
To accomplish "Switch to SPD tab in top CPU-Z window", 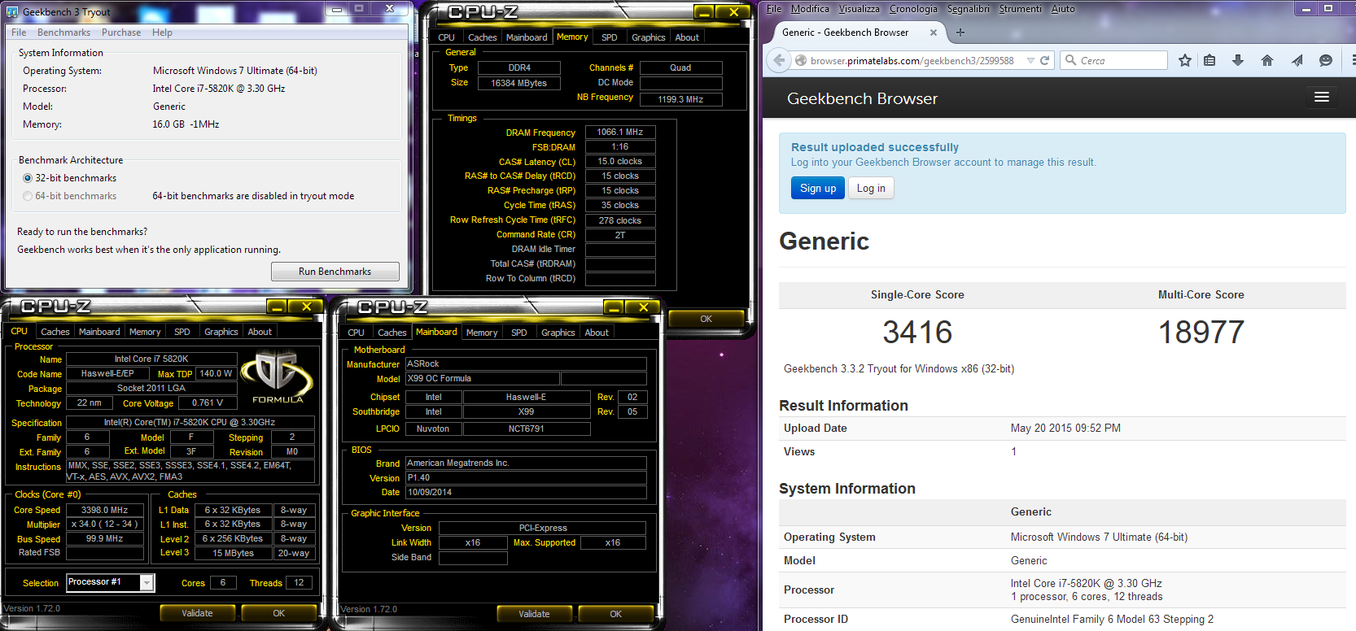I will 609,37.
